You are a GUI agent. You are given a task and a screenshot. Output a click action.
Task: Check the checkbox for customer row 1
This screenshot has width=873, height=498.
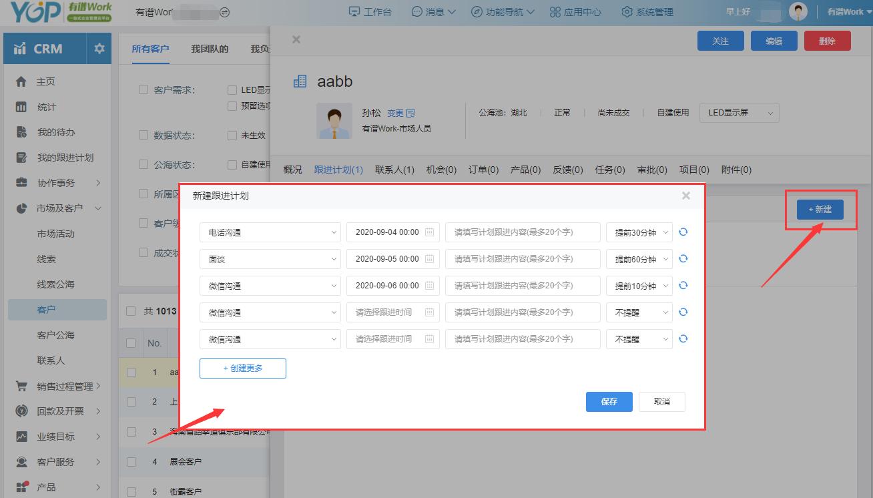click(131, 372)
